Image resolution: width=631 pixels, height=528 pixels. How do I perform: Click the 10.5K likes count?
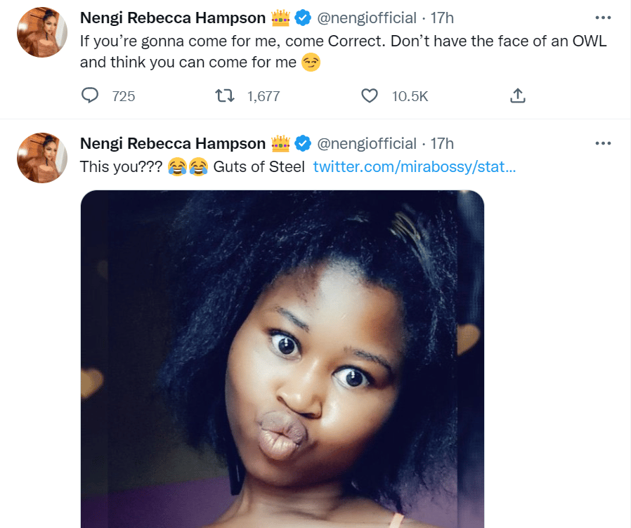[410, 96]
